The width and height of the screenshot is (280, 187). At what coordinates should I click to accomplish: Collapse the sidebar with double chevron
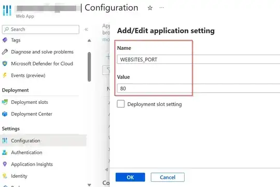coord(86,29)
